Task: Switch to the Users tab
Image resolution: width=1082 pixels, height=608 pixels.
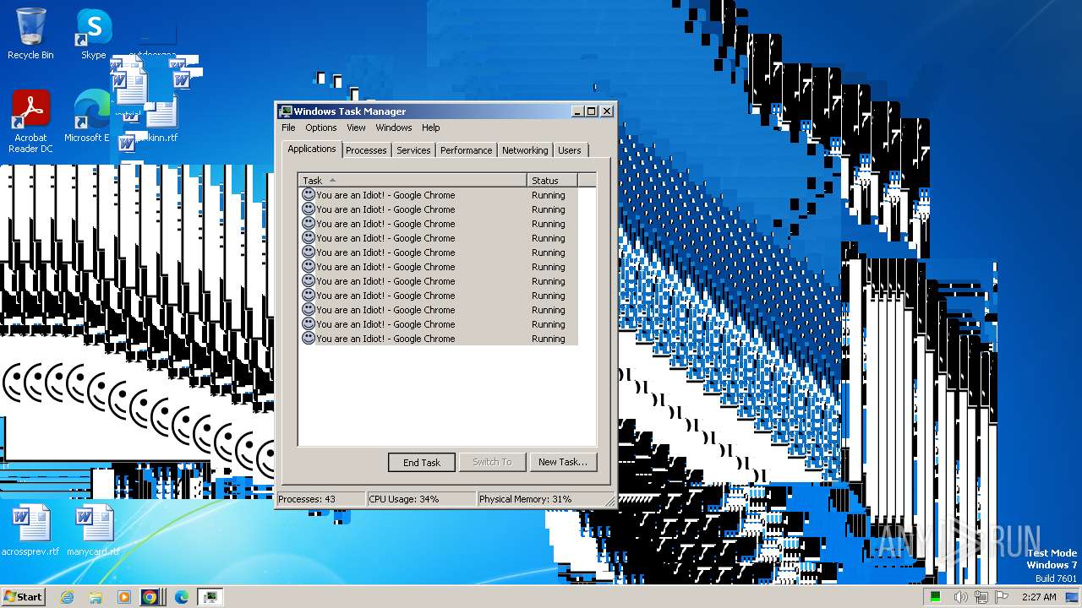Action: (570, 150)
